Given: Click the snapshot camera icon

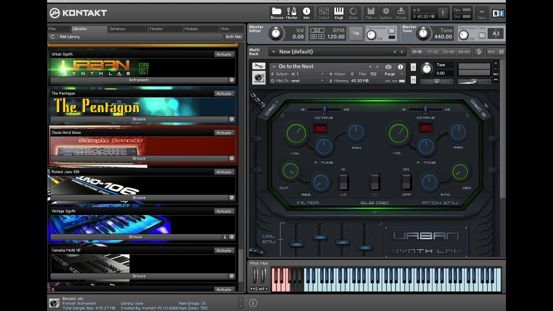Looking at the screenshot, I should tap(388, 67).
